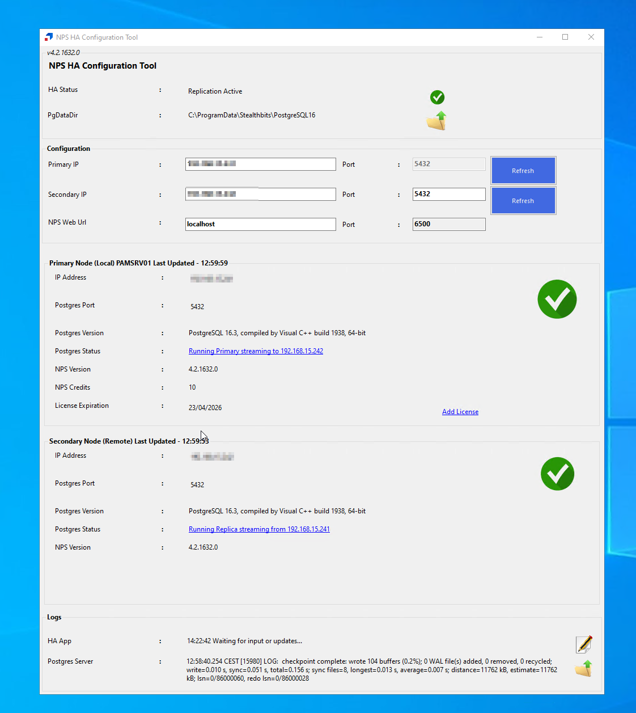
Task: Click the NPS app icon in title bar
Action: (x=49, y=37)
